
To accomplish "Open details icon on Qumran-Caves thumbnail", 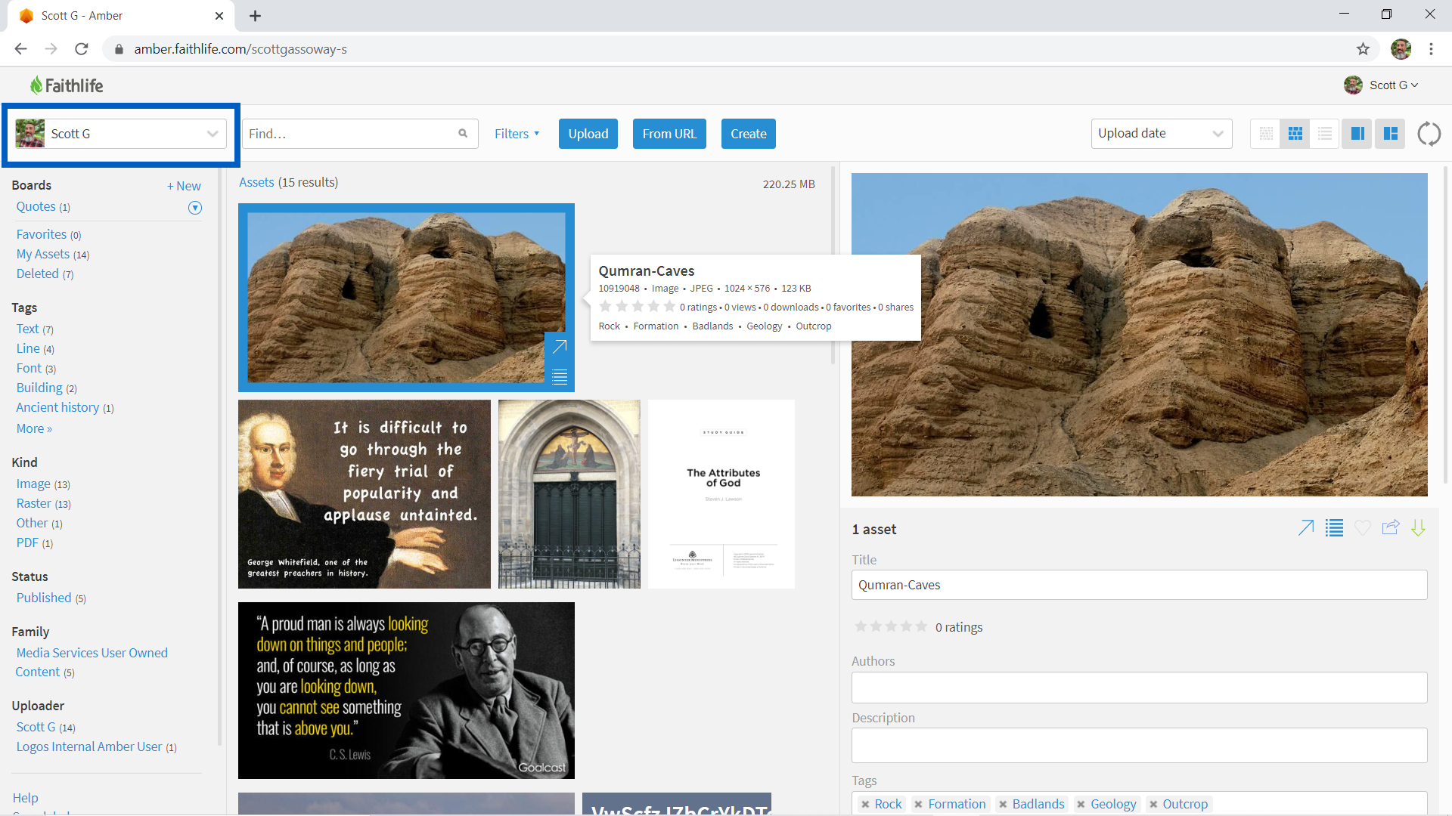I will pos(560,377).
